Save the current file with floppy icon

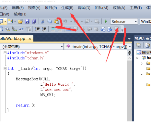[x=27, y=21]
